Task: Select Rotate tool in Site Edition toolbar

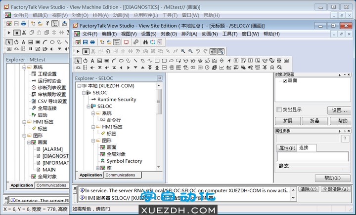Action: 85,61
